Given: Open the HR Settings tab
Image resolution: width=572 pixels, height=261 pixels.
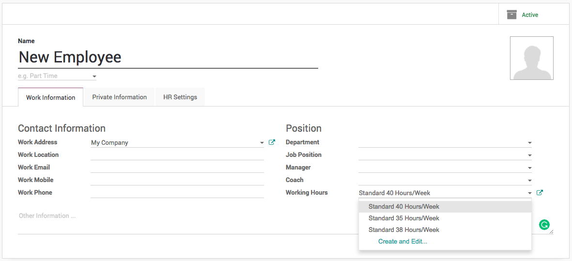Looking at the screenshot, I should coord(180,97).
